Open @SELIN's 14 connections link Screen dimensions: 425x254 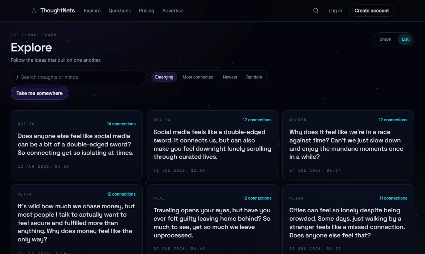[x=121, y=124]
